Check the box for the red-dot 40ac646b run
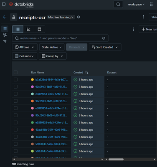 coord(16,130)
